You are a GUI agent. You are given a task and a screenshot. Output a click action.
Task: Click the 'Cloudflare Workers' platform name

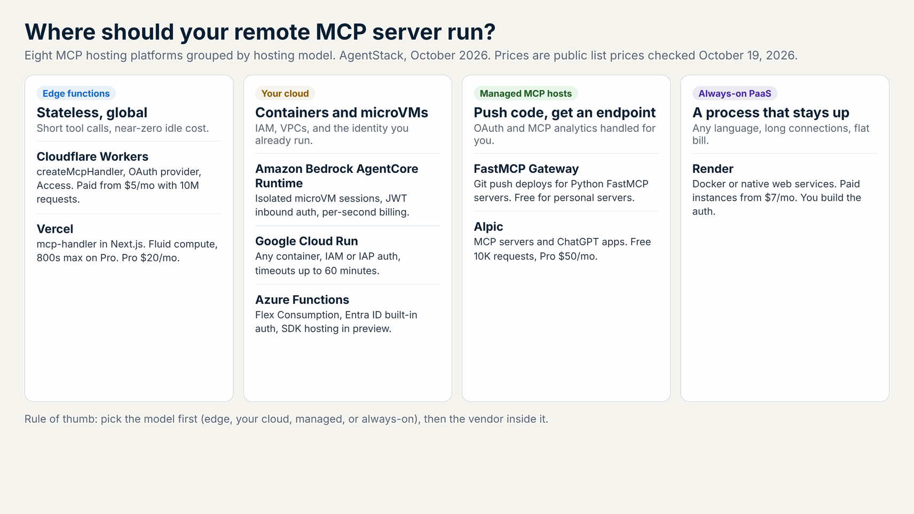92,156
